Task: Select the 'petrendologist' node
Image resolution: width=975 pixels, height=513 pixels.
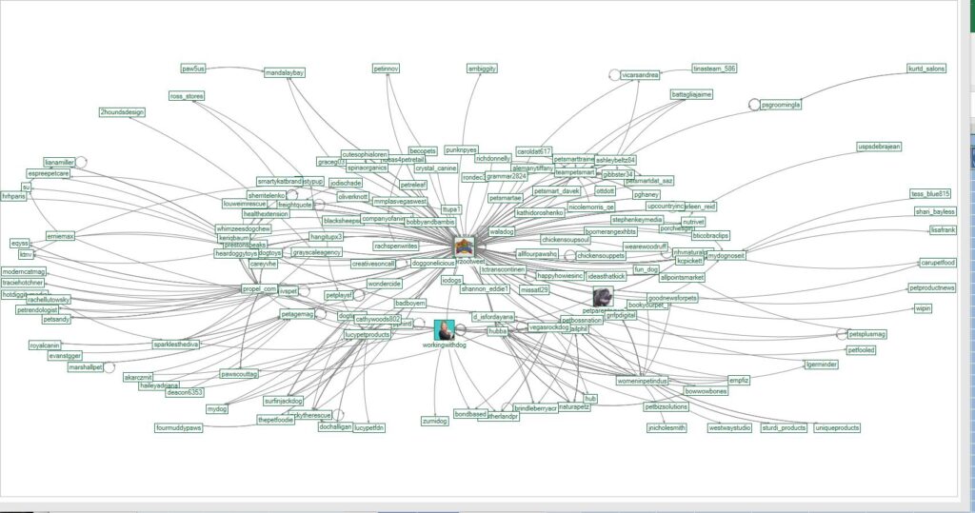Action: tap(37, 309)
